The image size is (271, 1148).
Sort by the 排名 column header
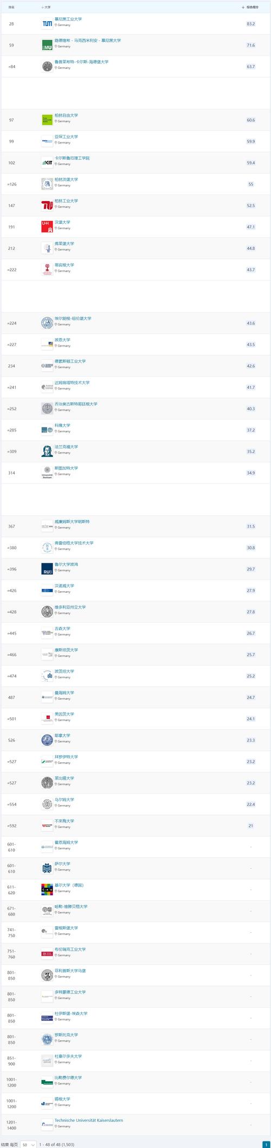tap(12, 7)
